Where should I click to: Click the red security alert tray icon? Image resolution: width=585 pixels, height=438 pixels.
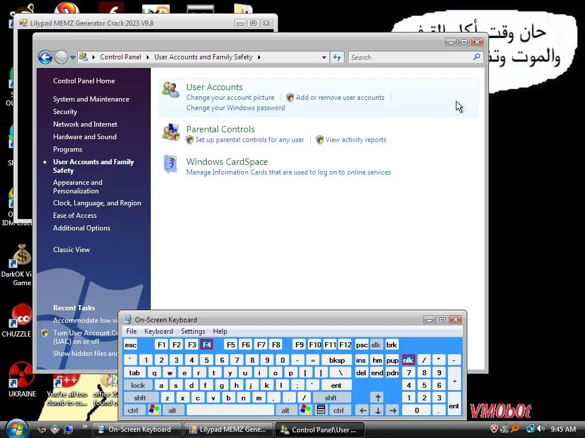click(494, 429)
